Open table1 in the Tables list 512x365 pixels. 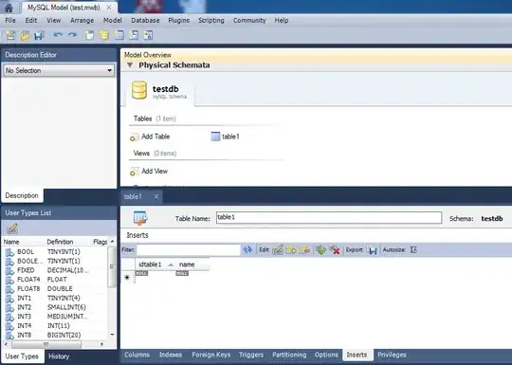click(x=226, y=137)
